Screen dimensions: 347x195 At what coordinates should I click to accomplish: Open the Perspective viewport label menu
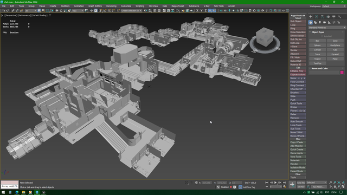point(11,16)
